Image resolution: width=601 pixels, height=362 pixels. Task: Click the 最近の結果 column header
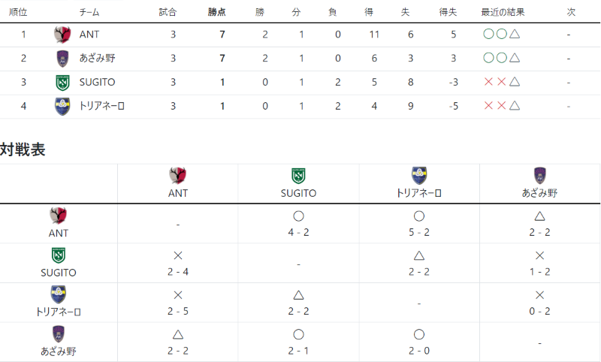pos(503,12)
